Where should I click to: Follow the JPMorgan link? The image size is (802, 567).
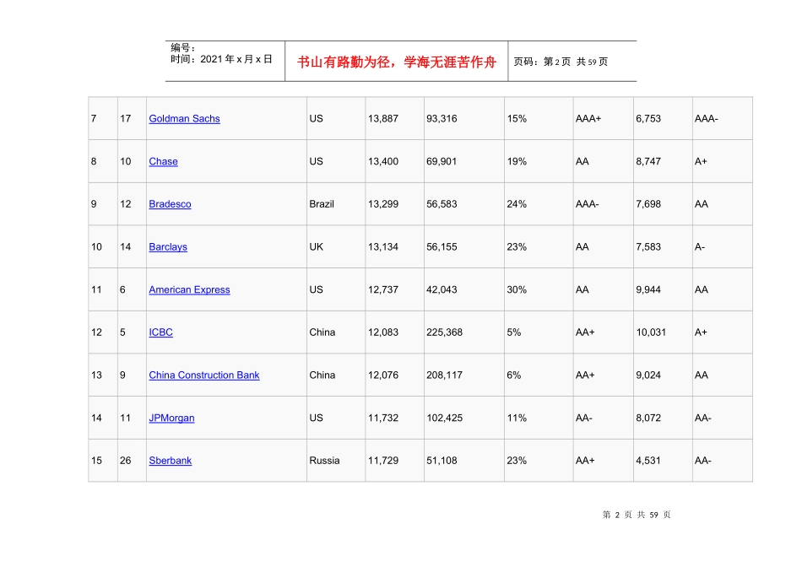(171, 418)
